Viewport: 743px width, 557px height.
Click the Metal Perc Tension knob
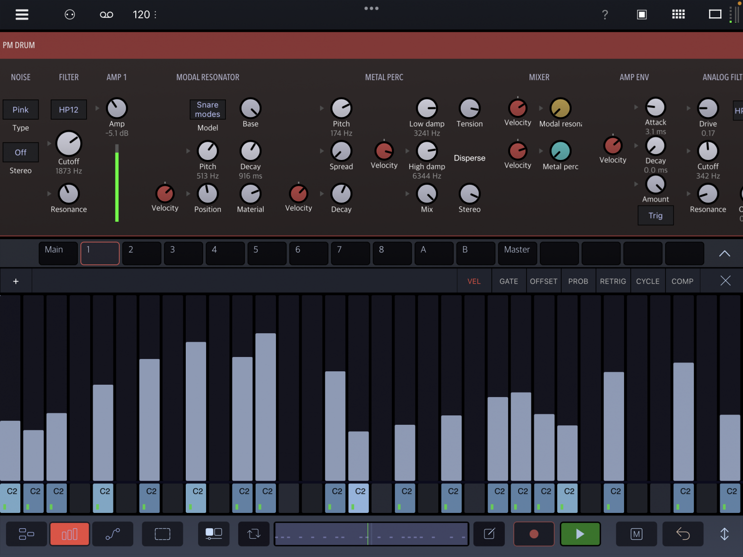point(470,108)
